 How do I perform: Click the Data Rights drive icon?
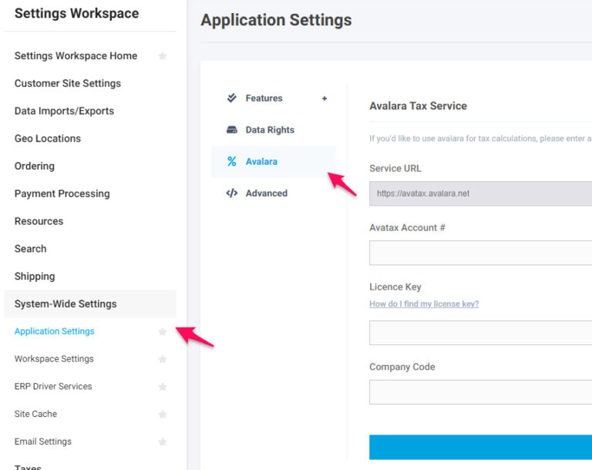pyautogui.click(x=232, y=130)
